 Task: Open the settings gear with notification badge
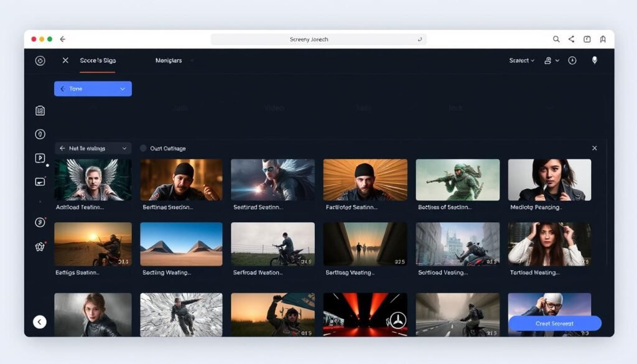click(39, 246)
